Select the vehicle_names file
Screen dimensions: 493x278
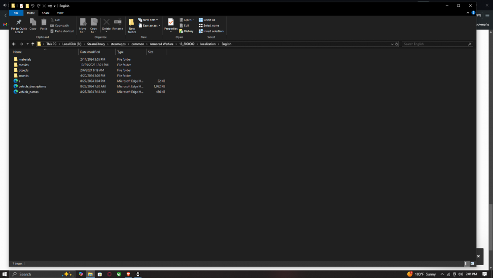click(x=28, y=92)
